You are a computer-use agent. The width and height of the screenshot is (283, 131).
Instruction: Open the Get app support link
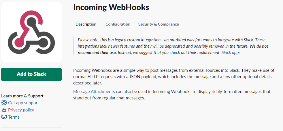point(23,103)
